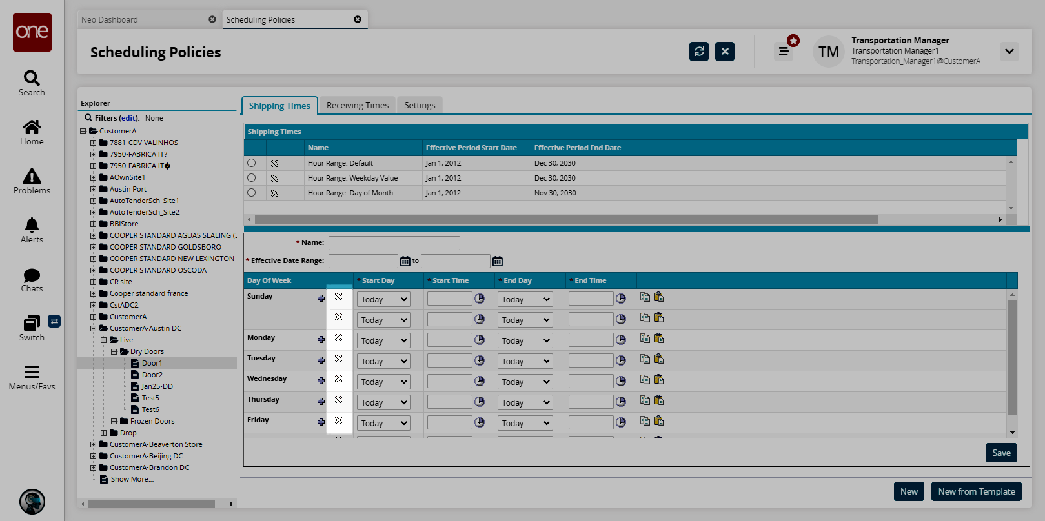Click the copy icon in the Wednesday row
Screen dimensions: 1045x521
click(x=645, y=379)
